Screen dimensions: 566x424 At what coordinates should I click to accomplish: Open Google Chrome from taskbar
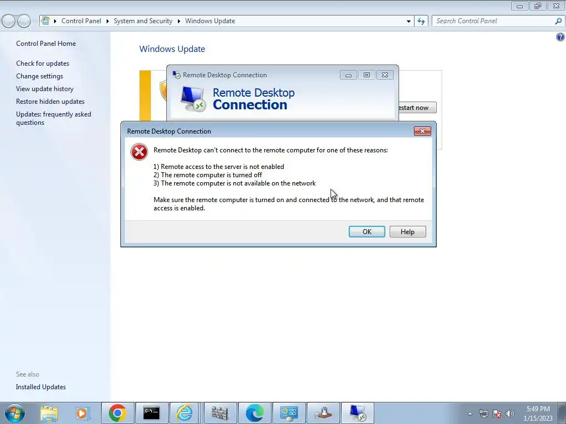click(117, 413)
